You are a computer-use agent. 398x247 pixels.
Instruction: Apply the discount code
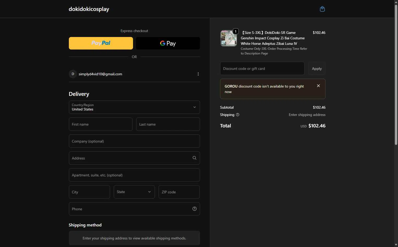(317, 69)
